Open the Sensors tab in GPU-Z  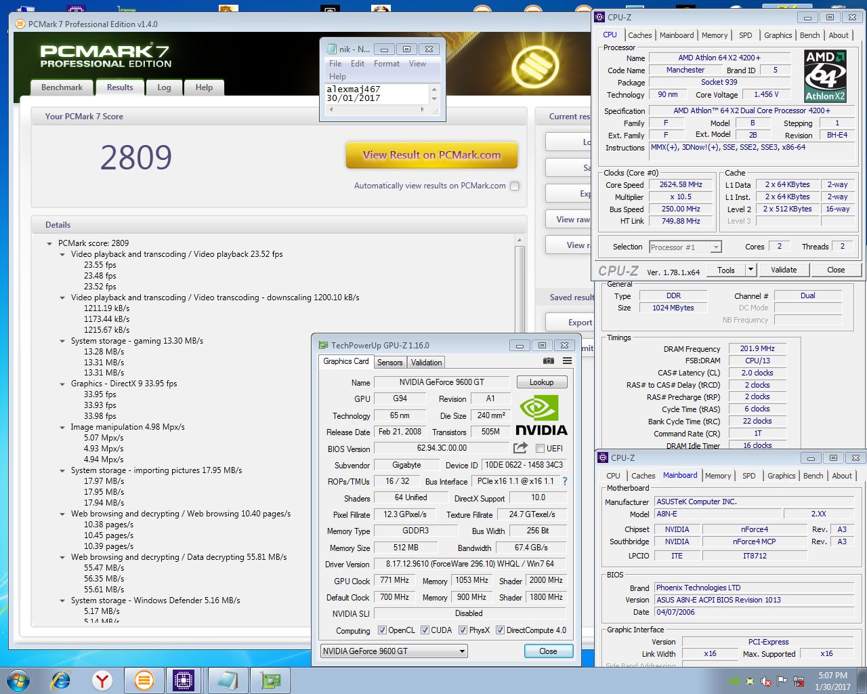tap(389, 363)
